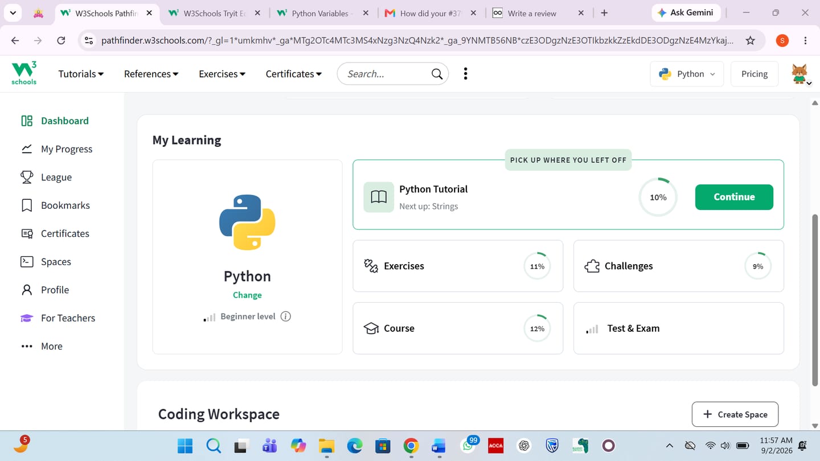Viewport: 820px width, 461px height.
Task: Switch to W3Schools Tryit Editor tab
Action: point(215,13)
